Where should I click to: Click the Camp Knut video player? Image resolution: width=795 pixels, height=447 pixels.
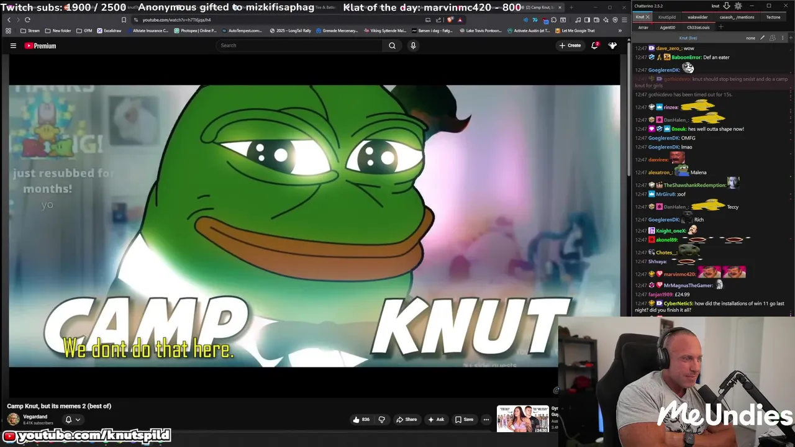[314, 226]
